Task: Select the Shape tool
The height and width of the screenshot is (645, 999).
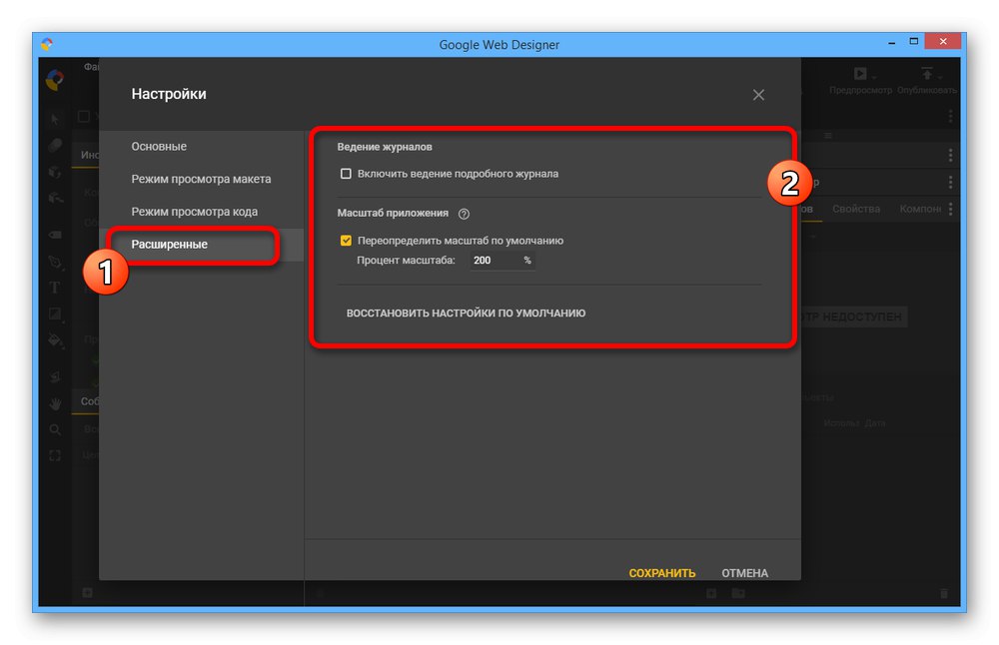Action: coord(55,314)
